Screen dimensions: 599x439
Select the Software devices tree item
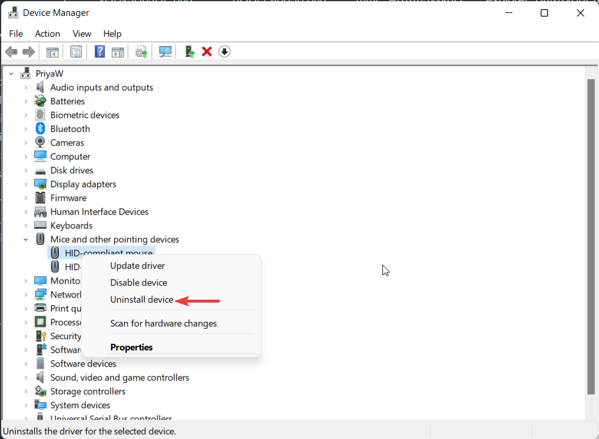[83, 363]
